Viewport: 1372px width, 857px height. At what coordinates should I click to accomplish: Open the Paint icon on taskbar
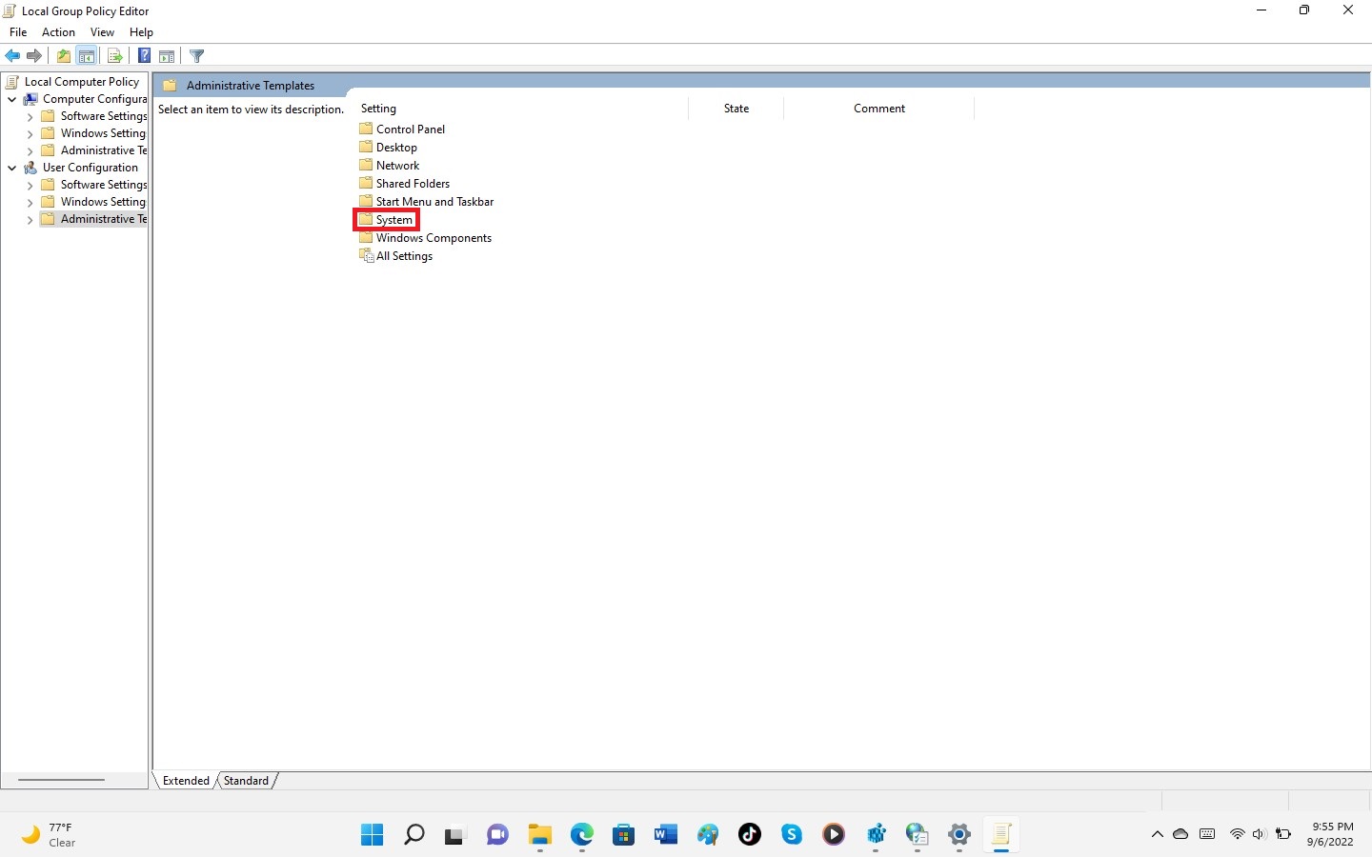point(708,835)
